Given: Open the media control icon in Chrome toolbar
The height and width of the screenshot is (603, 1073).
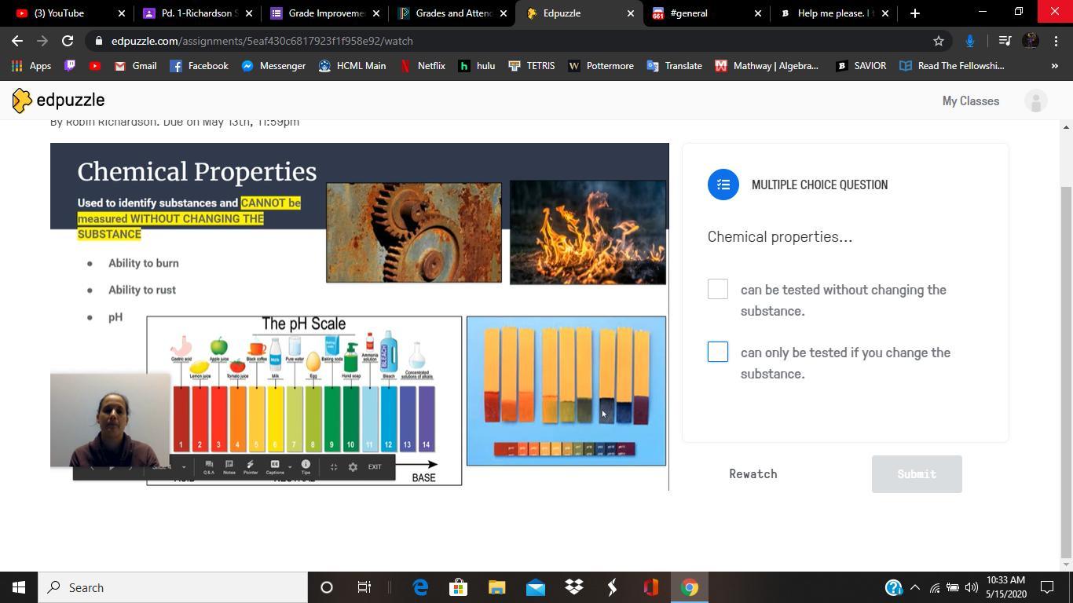Looking at the screenshot, I should (1004, 41).
